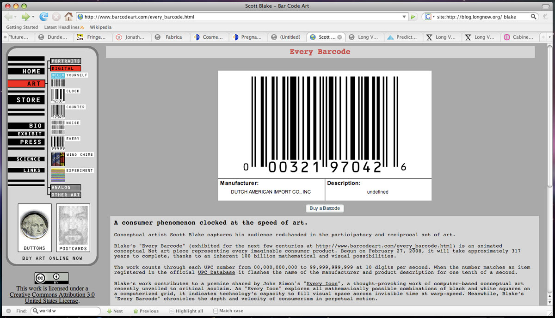Click the magnifying glass in search box

click(x=534, y=17)
